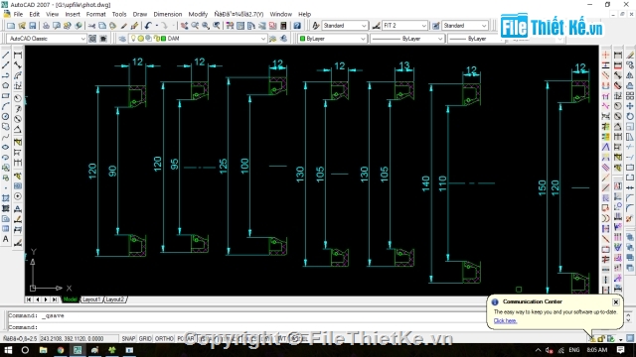636x357 pixels.
Task: Click the Undo arrow icon
Action: (x=148, y=26)
